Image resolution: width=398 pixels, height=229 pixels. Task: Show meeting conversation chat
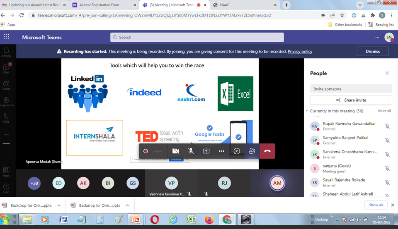click(237, 151)
